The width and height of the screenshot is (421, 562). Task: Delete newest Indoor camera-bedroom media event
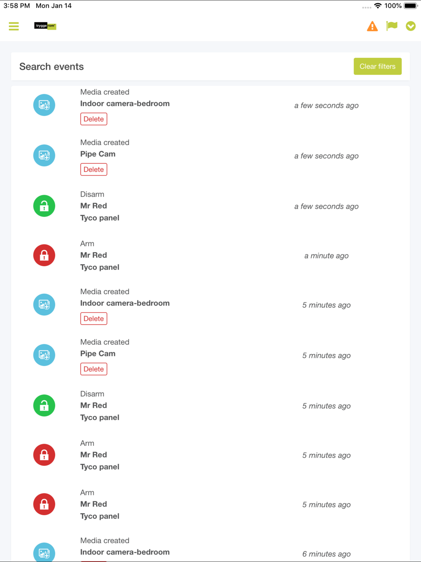(x=94, y=119)
